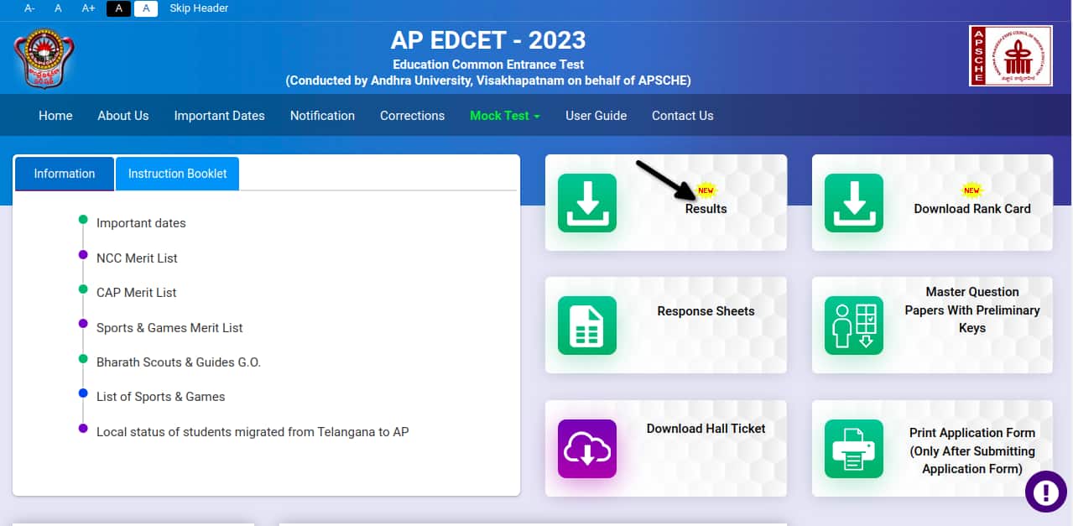Select the white standard theme swatch
Screen dimensions: 1073x526
146,8
